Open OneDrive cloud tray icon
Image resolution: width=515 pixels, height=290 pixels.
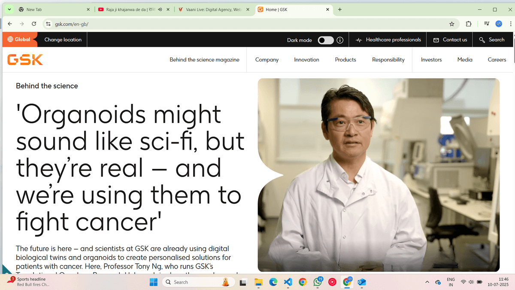click(438, 282)
